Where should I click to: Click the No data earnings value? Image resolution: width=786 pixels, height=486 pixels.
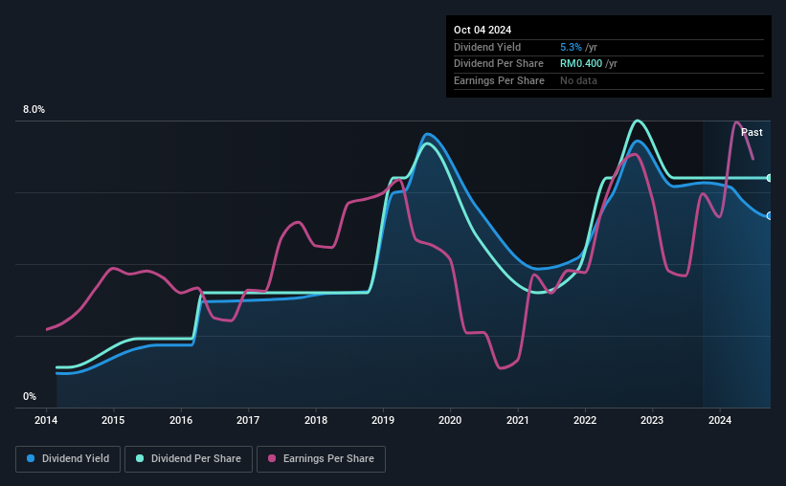click(x=578, y=80)
